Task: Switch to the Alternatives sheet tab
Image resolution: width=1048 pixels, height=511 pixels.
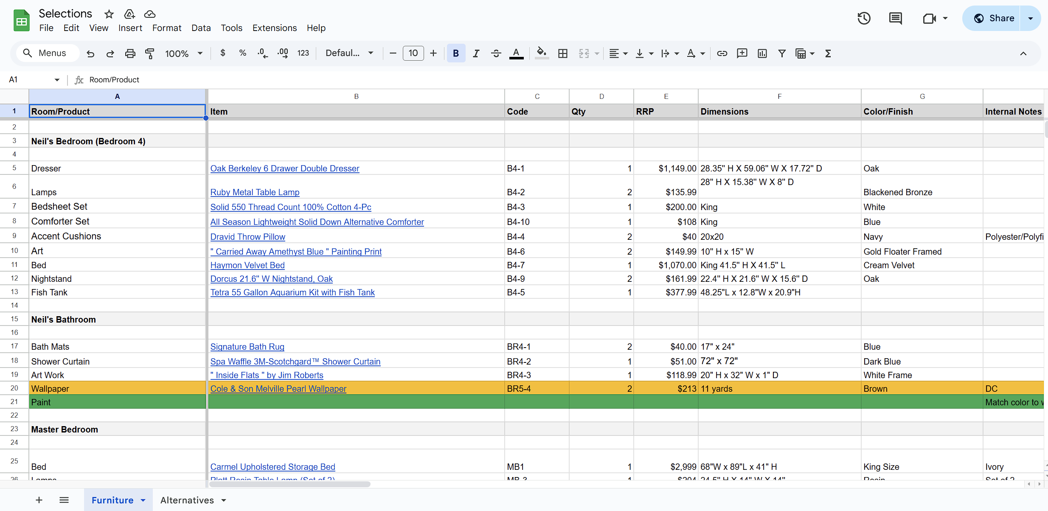Action: (187, 500)
